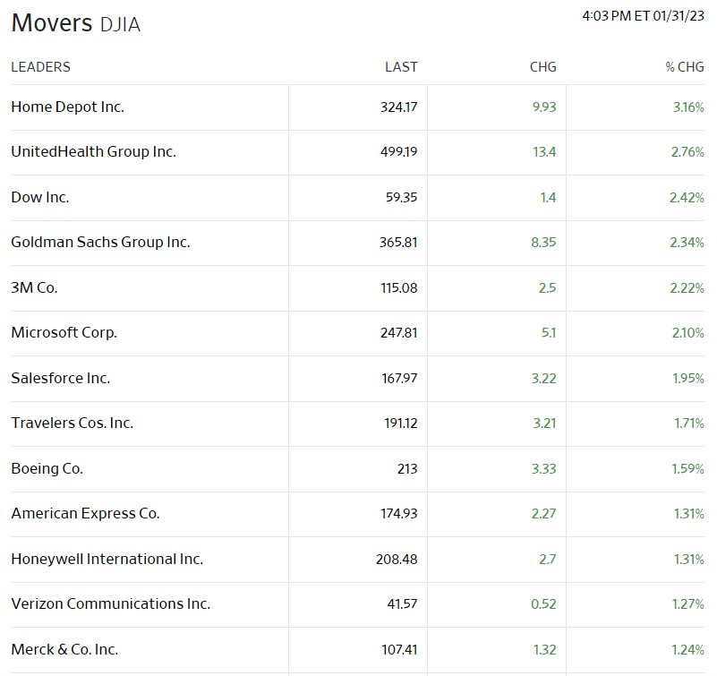Select the 2.34% percent change cell

[x=687, y=242]
